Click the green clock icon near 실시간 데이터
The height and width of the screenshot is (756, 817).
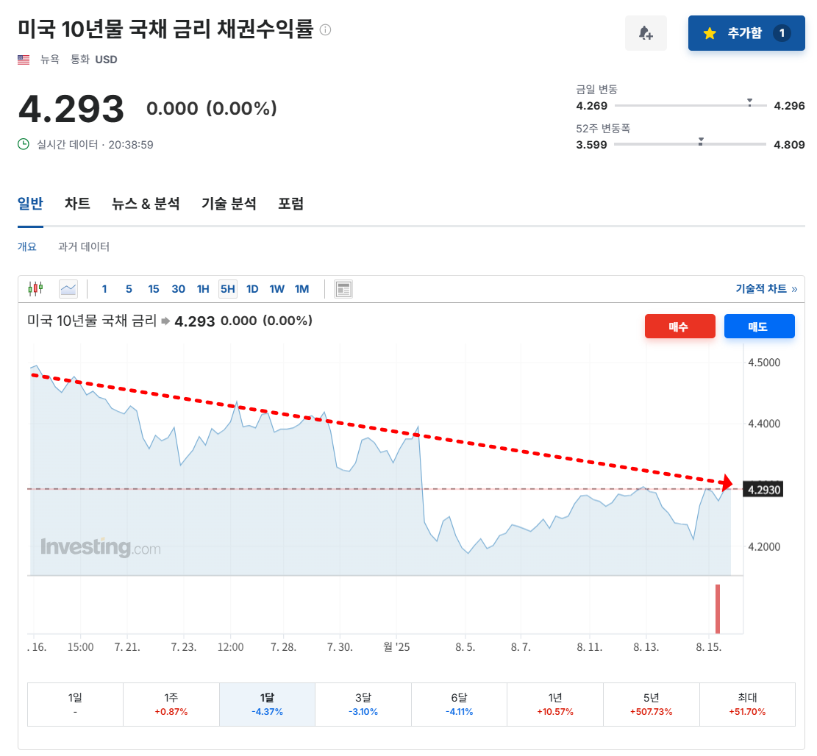(24, 144)
